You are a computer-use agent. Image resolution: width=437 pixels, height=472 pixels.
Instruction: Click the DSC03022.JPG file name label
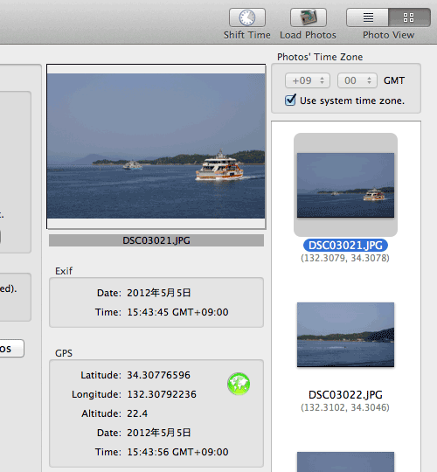(x=345, y=394)
